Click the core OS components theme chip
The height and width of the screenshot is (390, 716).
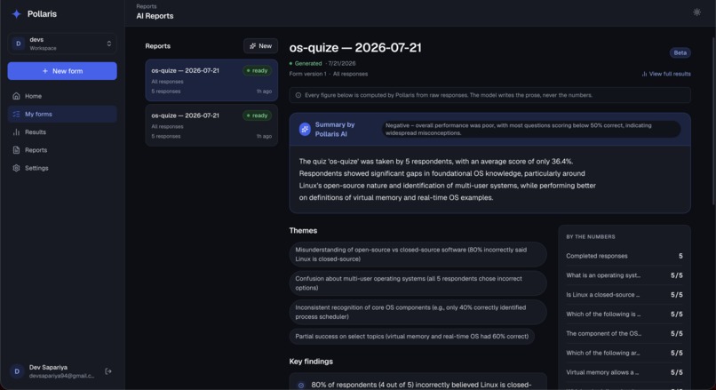coord(418,312)
